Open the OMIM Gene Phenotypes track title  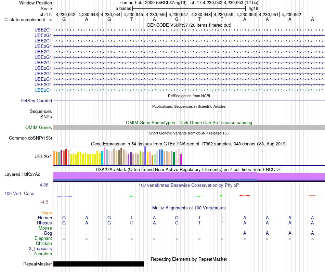189,122
